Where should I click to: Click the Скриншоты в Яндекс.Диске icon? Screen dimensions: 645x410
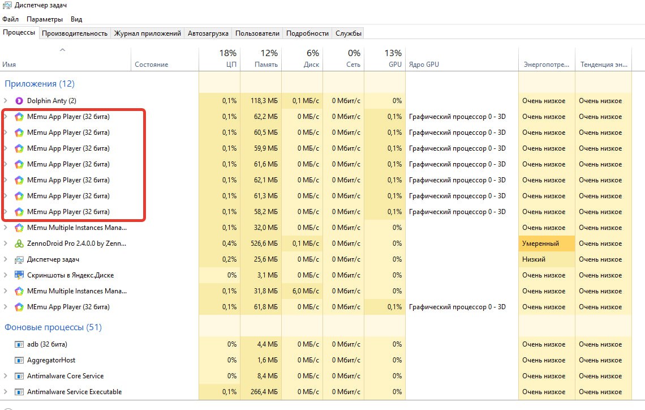(x=19, y=275)
